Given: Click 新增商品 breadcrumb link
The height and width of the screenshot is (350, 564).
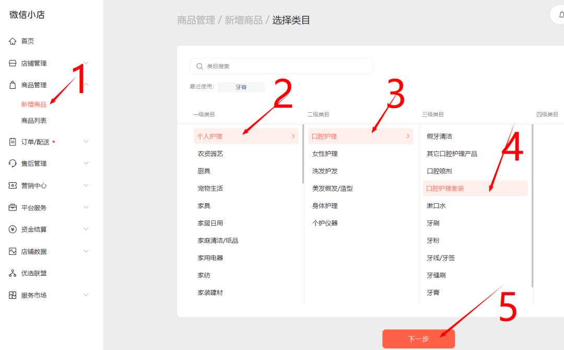Looking at the screenshot, I should coord(243,20).
